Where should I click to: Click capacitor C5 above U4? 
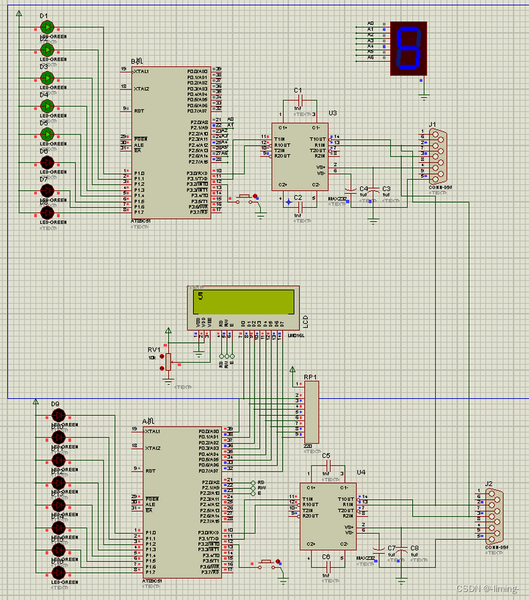(328, 466)
